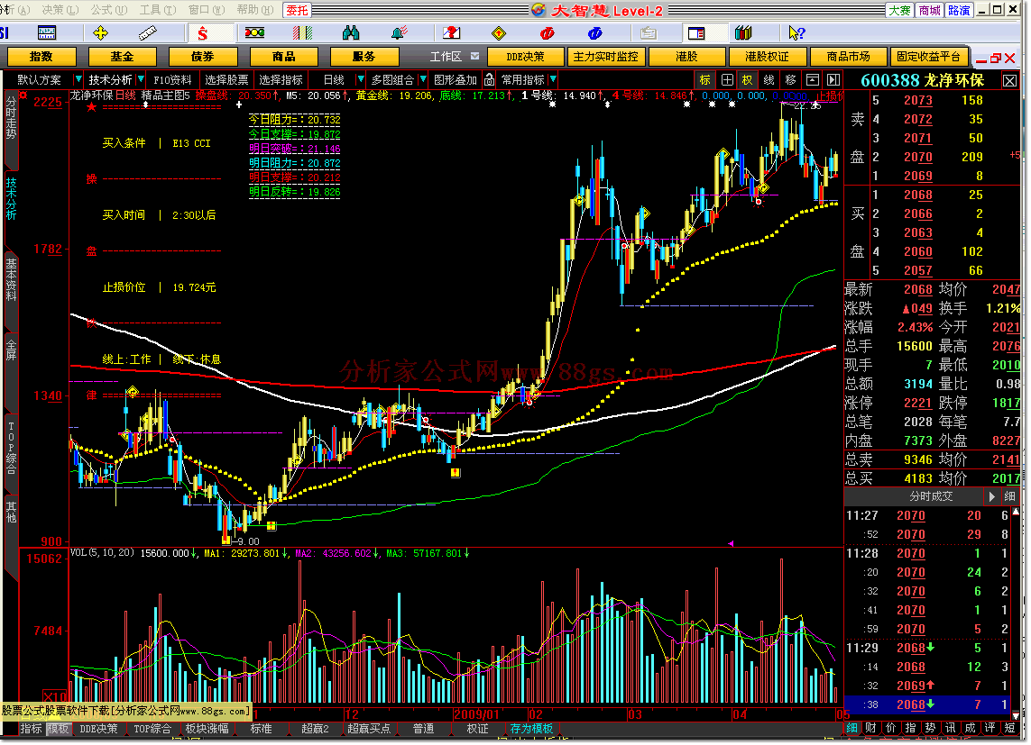This screenshot has width=1031, height=745.
Task: Open the 公式 menu
Action: point(108,10)
